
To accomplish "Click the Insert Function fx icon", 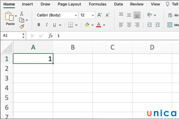I will 51,35.
